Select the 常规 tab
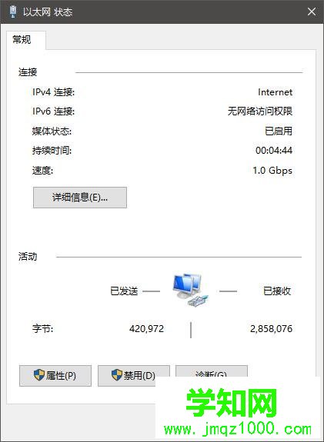Viewport: 324px width, 442px height. pos(22,39)
